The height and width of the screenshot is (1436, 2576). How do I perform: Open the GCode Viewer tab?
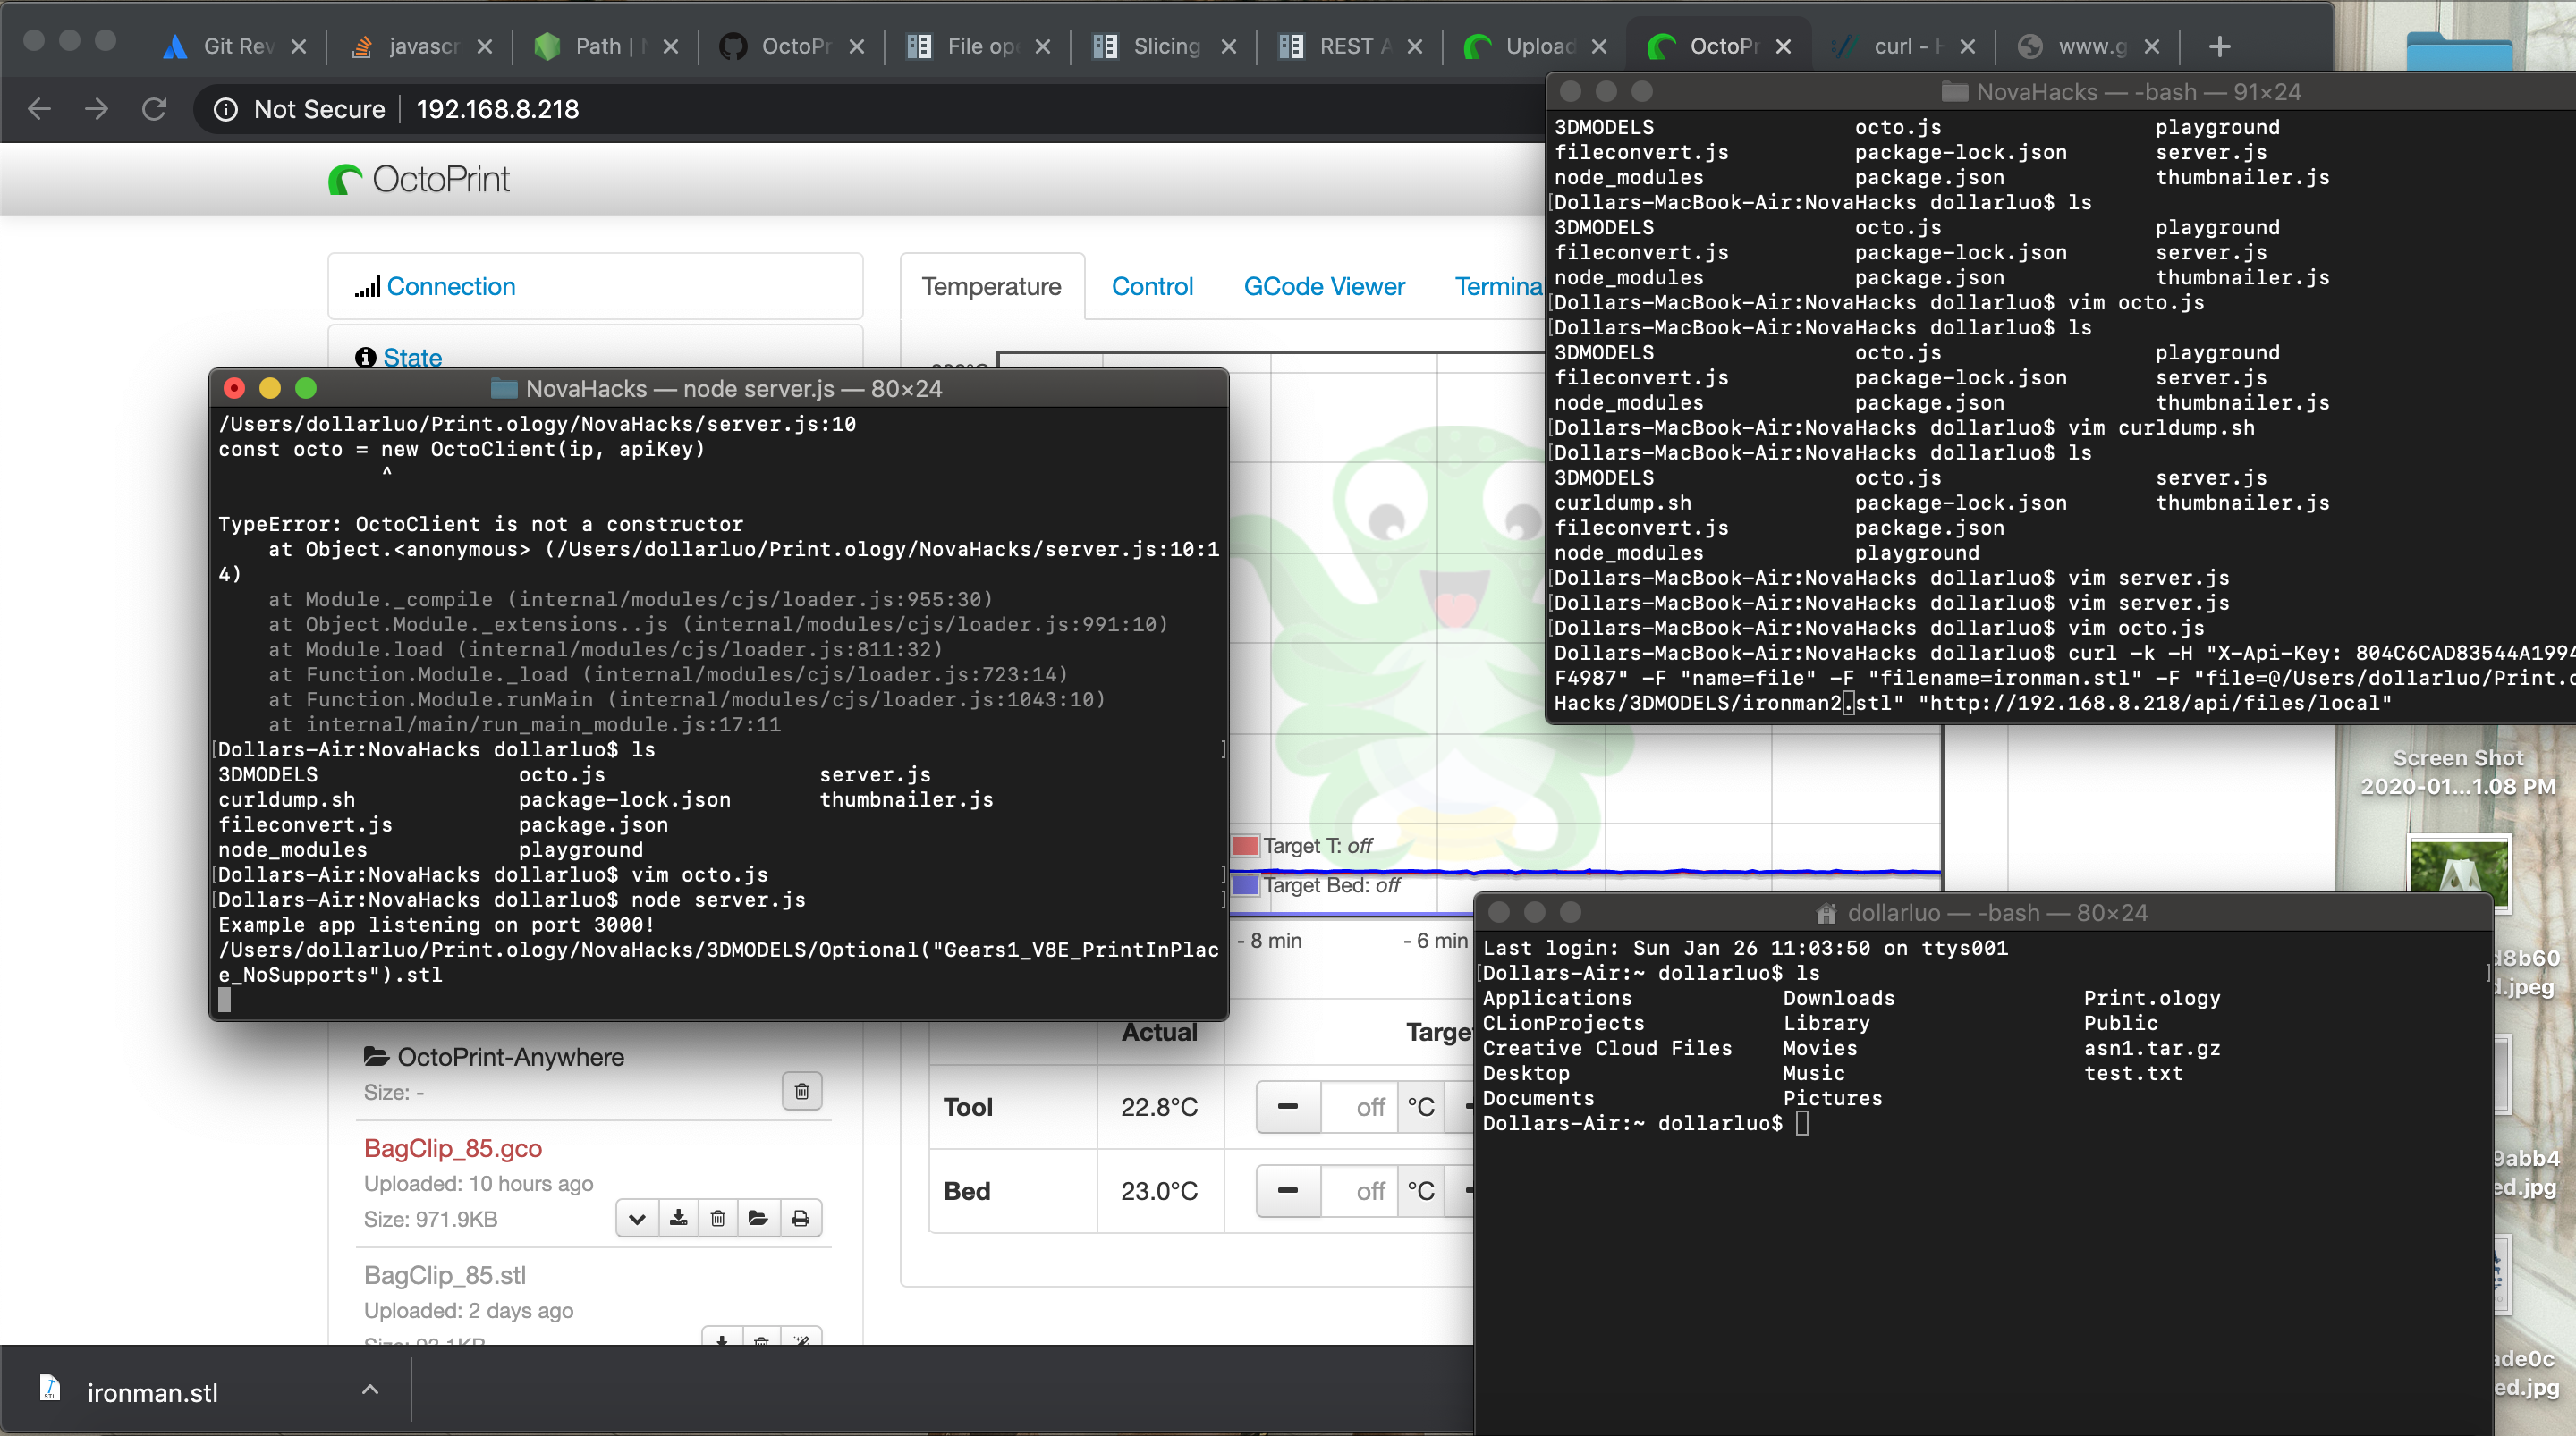click(1323, 287)
